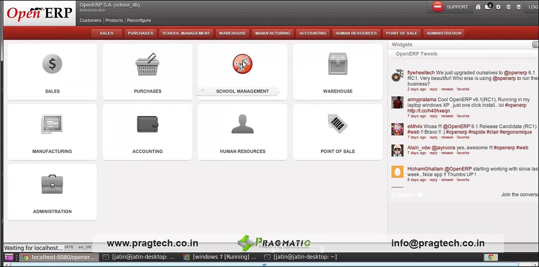Screen dimensions: 539x267
Task: Click the #ergonomique hashtag
Action: (x=516, y=132)
